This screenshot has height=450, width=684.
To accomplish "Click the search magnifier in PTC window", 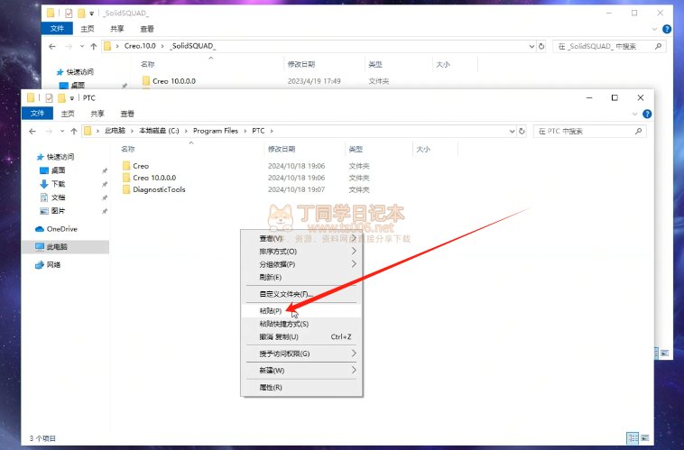I will (x=638, y=131).
